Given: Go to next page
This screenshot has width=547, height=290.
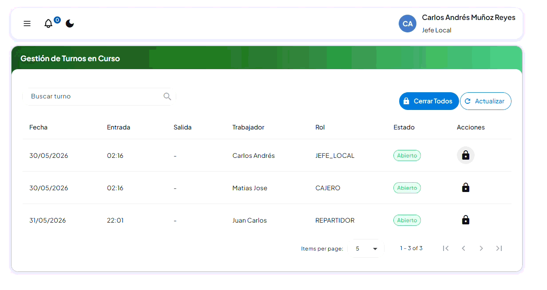Looking at the screenshot, I should tap(481, 248).
